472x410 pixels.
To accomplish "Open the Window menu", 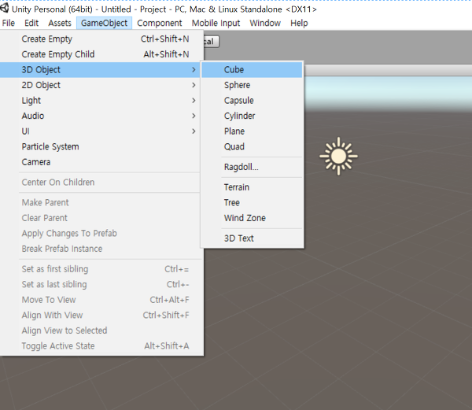I will (x=265, y=23).
